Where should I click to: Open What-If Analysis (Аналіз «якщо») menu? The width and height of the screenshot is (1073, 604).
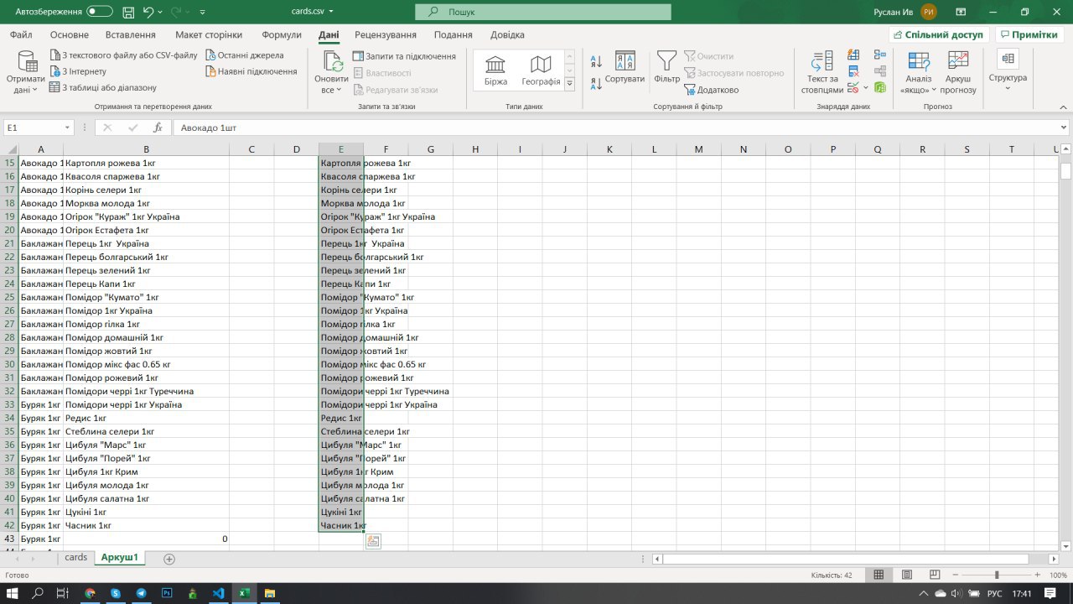919,72
